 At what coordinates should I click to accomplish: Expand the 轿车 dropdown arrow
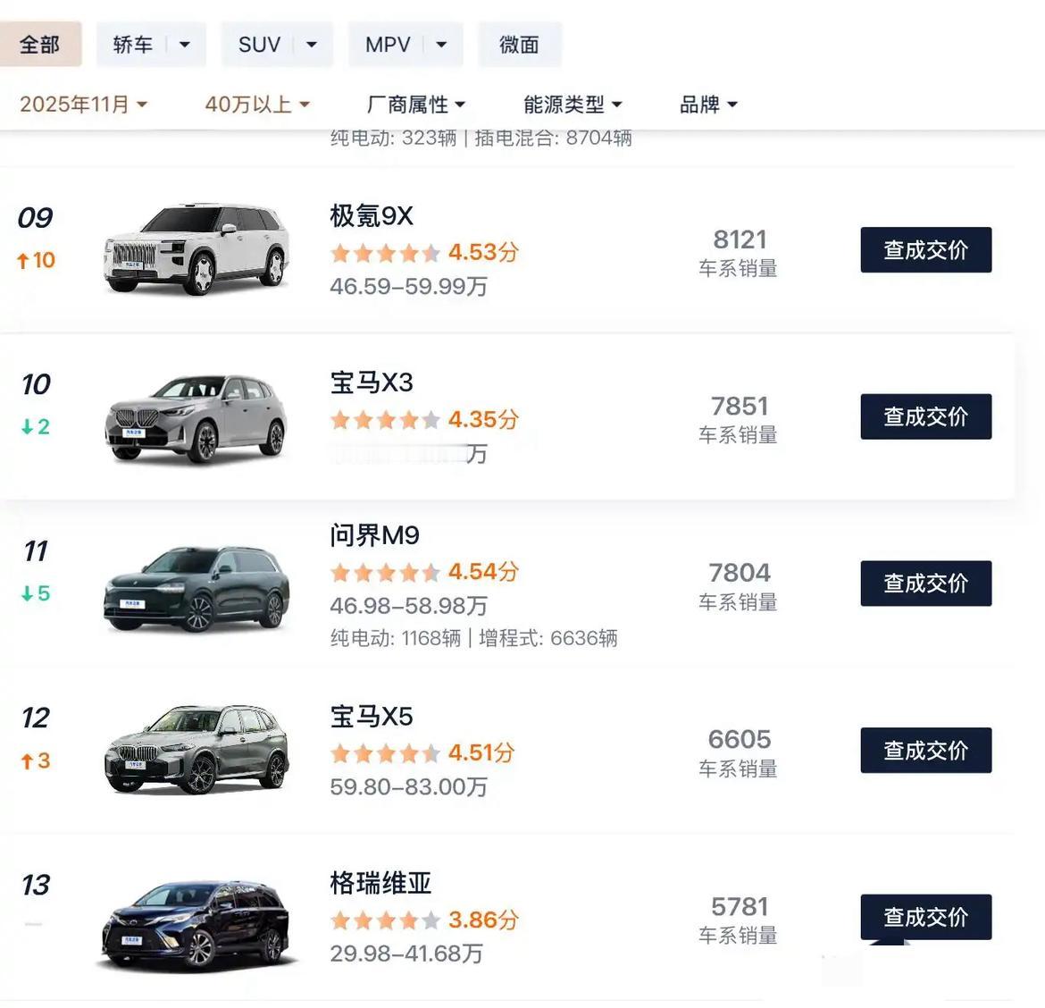point(185,45)
